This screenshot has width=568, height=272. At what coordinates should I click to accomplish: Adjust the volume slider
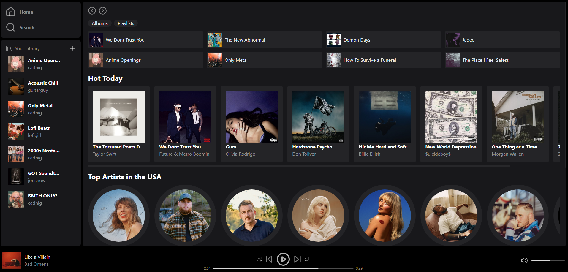tap(548, 260)
